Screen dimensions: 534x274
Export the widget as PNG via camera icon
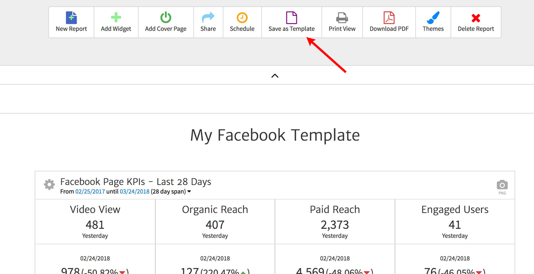pos(502,185)
